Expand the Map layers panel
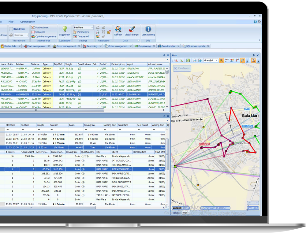 [182, 68]
